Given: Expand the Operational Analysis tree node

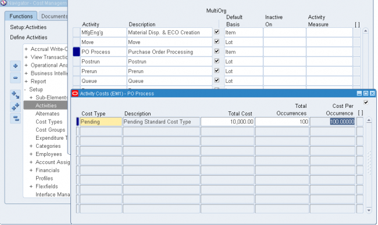Looking at the screenshot, I should pyautogui.click(x=26, y=65).
